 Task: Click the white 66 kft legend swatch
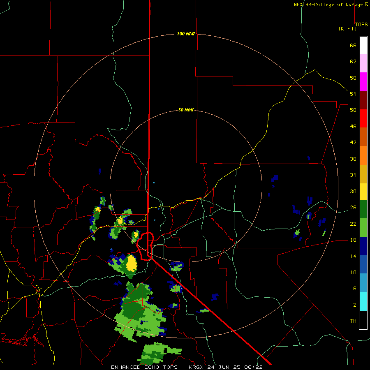pyautogui.click(x=363, y=45)
